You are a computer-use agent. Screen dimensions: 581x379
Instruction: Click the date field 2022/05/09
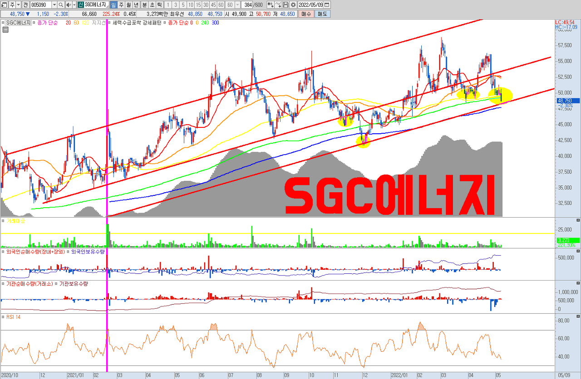click(x=311, y=5)
